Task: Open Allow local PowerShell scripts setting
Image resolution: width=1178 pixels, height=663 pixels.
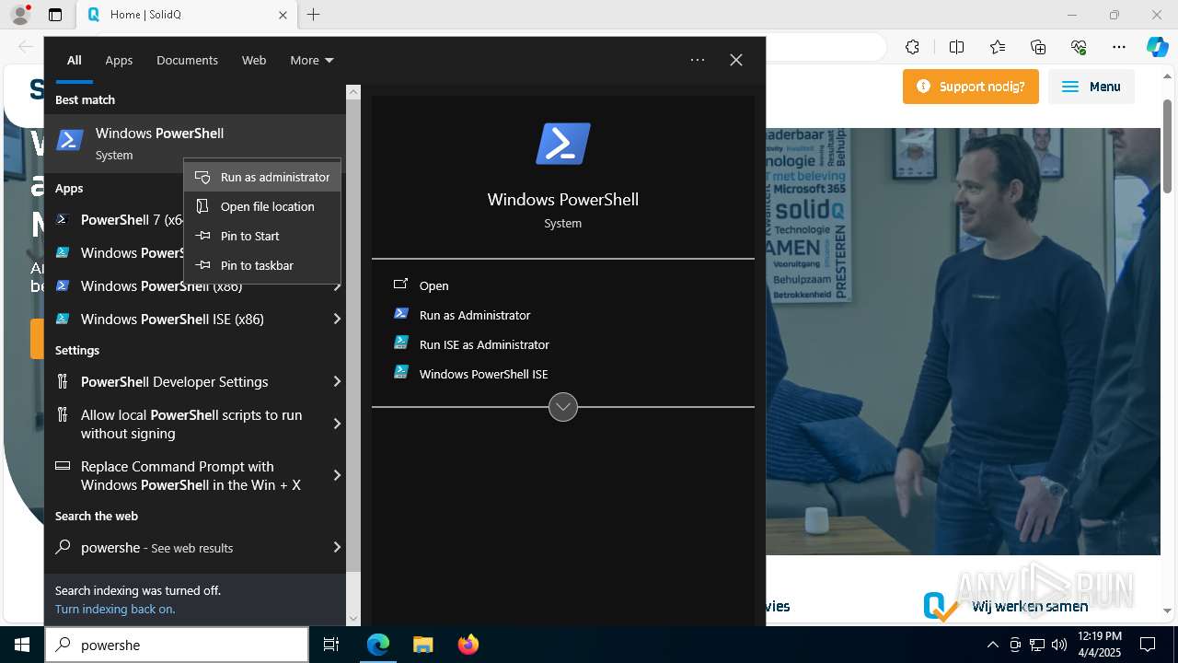Action: pos(187,424)
